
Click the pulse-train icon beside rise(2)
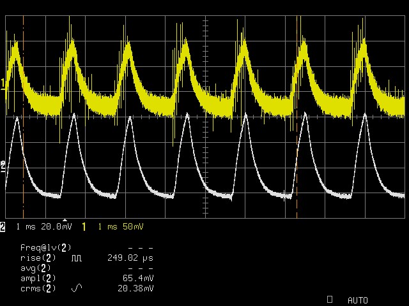77,258
